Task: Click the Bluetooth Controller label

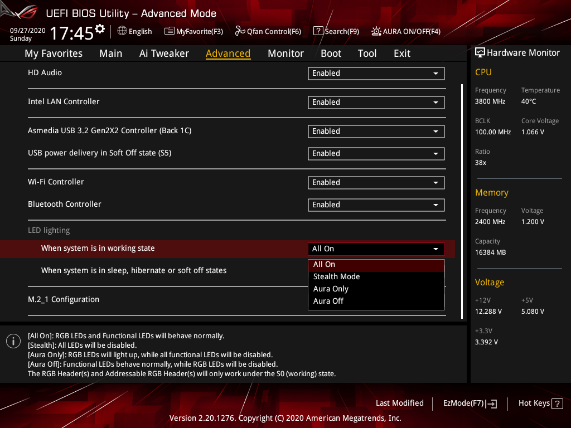Action: point(65,204)
